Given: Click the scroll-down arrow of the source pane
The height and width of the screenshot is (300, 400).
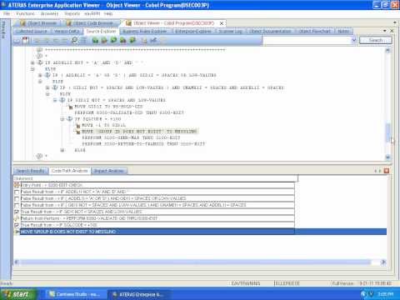Looking at the screenshot, I should pos(387,157).
